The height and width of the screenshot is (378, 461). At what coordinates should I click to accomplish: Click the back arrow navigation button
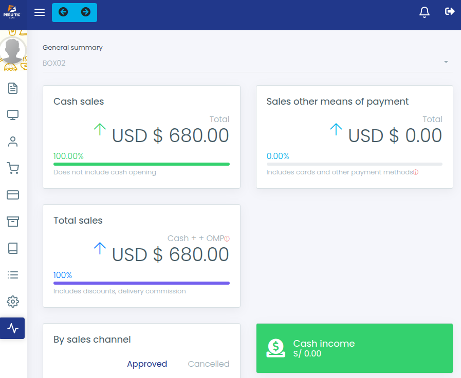click(63, 12)
